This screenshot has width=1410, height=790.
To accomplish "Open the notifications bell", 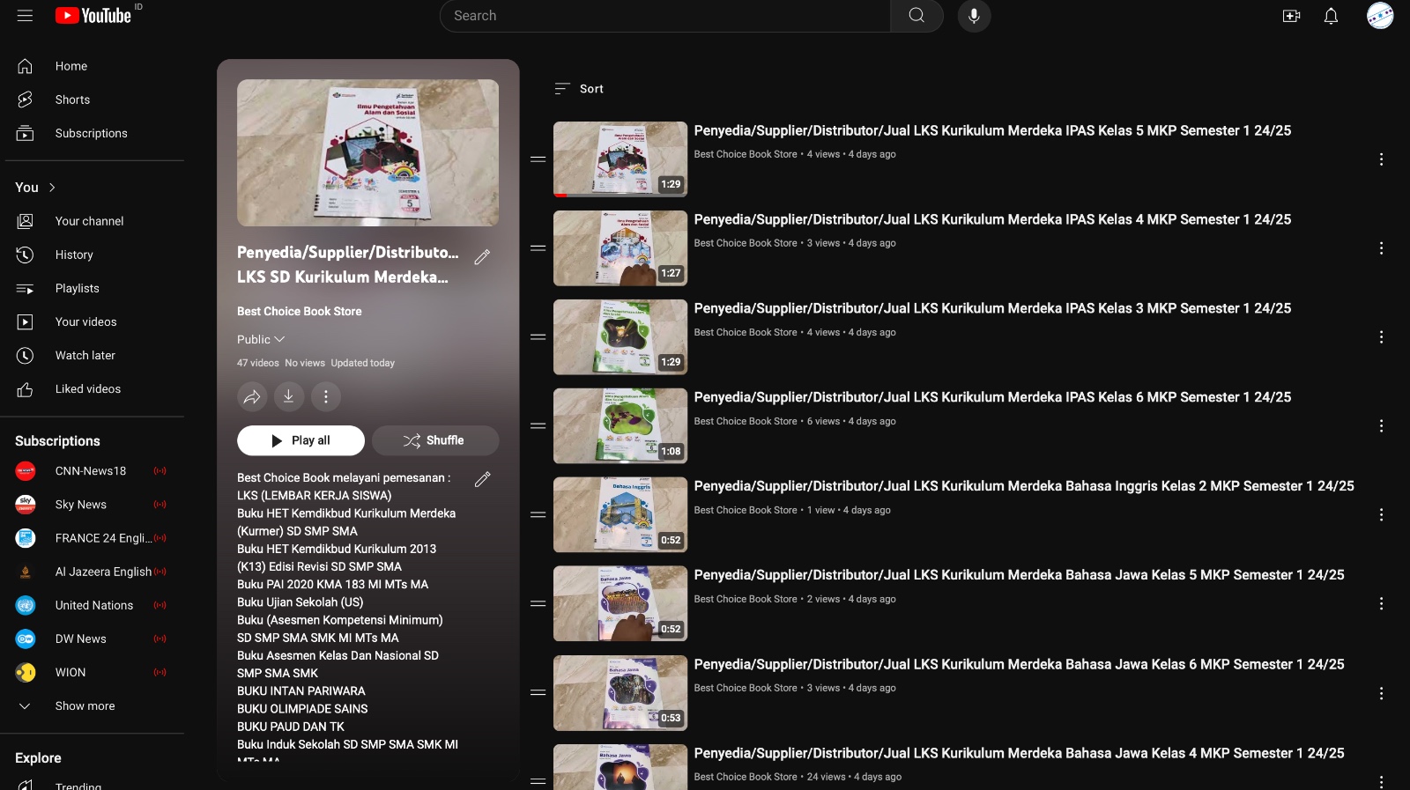I will 1331,16.
